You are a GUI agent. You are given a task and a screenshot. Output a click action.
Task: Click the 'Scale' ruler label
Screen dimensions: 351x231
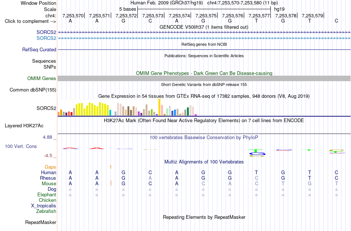(50, 9)
